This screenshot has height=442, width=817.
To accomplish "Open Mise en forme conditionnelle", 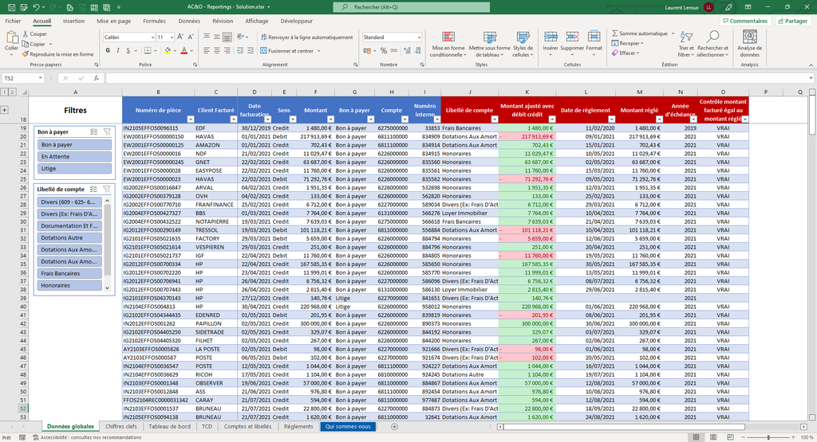I will (448, 38).
